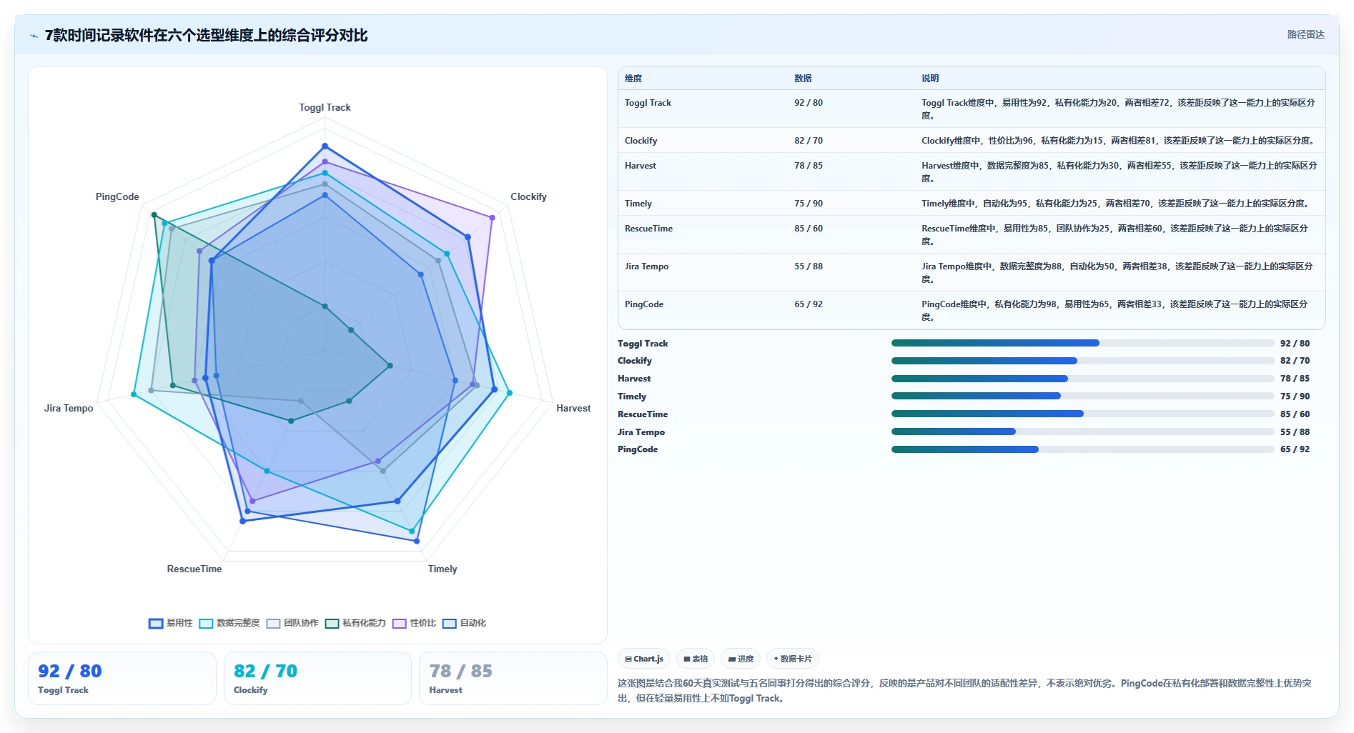Click the 路径雷达 label in the header
The width and height of the screenshot is (1354, 733).
[x=1305, y=34]
